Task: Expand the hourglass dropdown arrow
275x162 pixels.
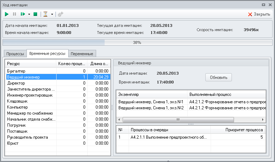Action: (52, 15)
